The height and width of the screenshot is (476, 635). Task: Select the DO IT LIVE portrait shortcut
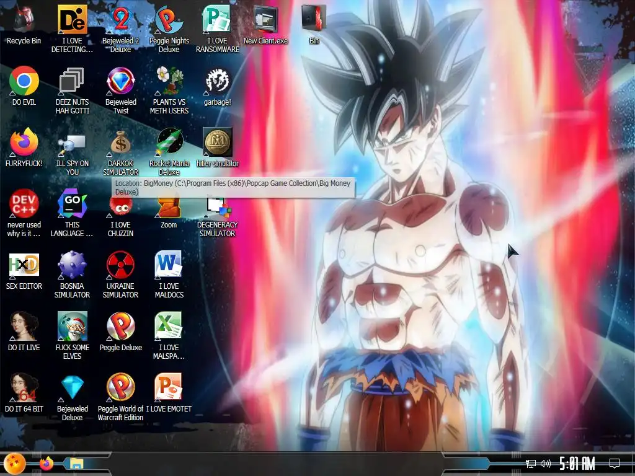coord(24,331)
